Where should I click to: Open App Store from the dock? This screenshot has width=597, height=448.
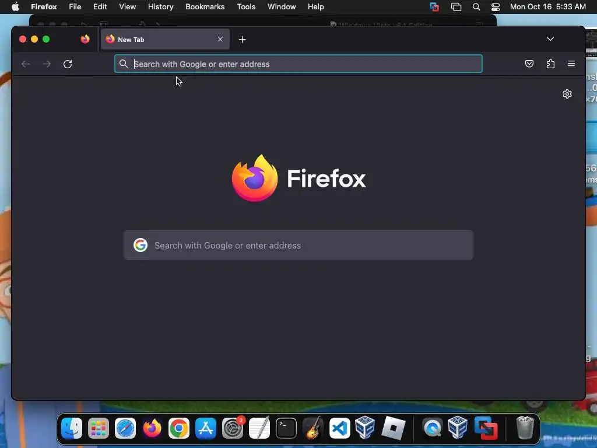[206, 428]
